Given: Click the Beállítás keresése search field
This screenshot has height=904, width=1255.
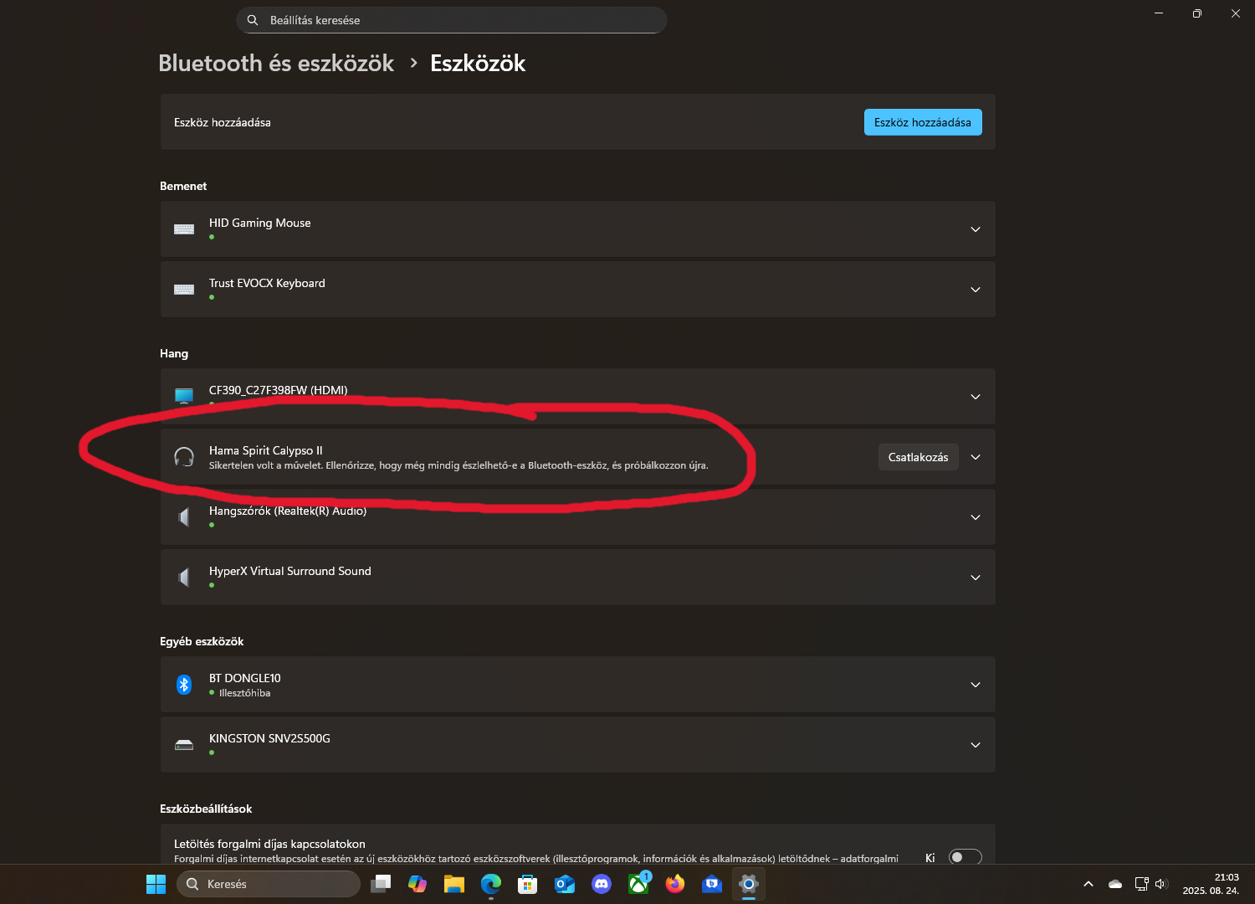Looking at the screenshot, I should 452,20.
